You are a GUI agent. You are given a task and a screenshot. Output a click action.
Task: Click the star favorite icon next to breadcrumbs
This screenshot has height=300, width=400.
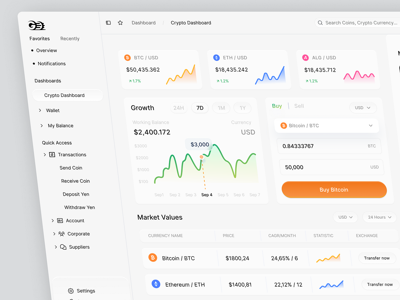point(120,23)
